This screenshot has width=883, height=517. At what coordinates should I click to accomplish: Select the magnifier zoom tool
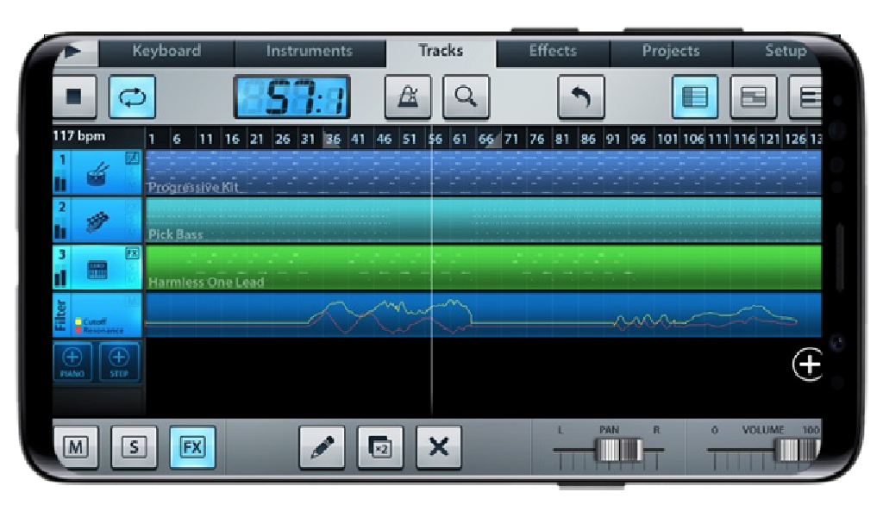pyautogui.click(x=467, y=97)
